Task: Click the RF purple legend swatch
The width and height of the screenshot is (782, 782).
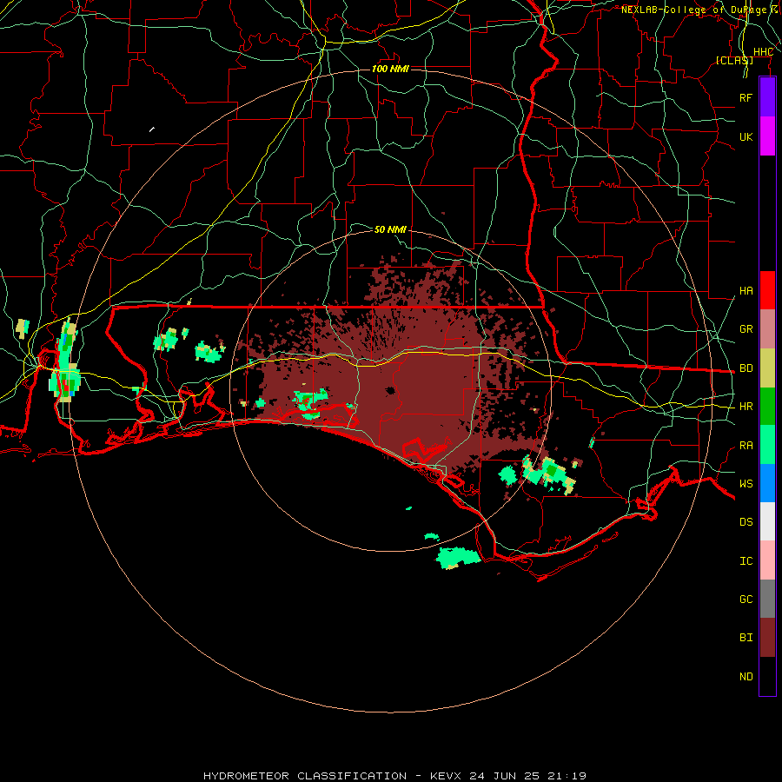Action: coord(767,97)
